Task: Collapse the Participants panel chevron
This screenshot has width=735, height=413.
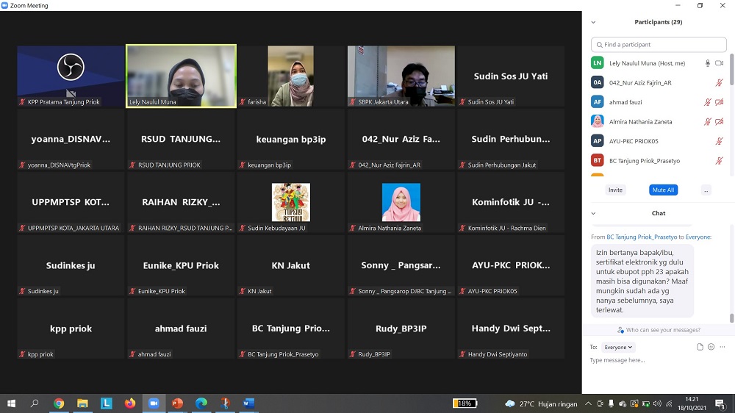Action: 593,22
